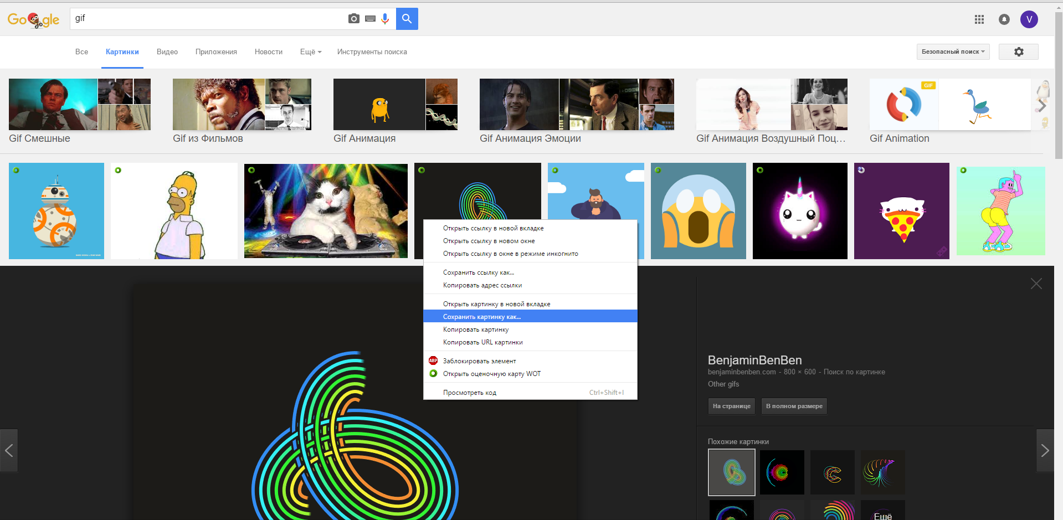This screenshot has width=1063, height=520.
Task: Switch to the 'Все' tab
Action: pyautogui.click(x=81, y=52)
